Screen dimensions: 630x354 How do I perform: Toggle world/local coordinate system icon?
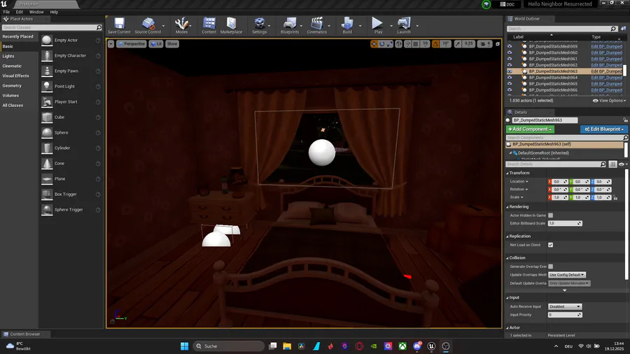[398, 44]
